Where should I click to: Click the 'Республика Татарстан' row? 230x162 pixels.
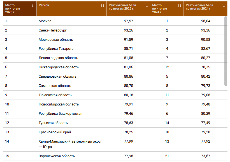[115, 49]
